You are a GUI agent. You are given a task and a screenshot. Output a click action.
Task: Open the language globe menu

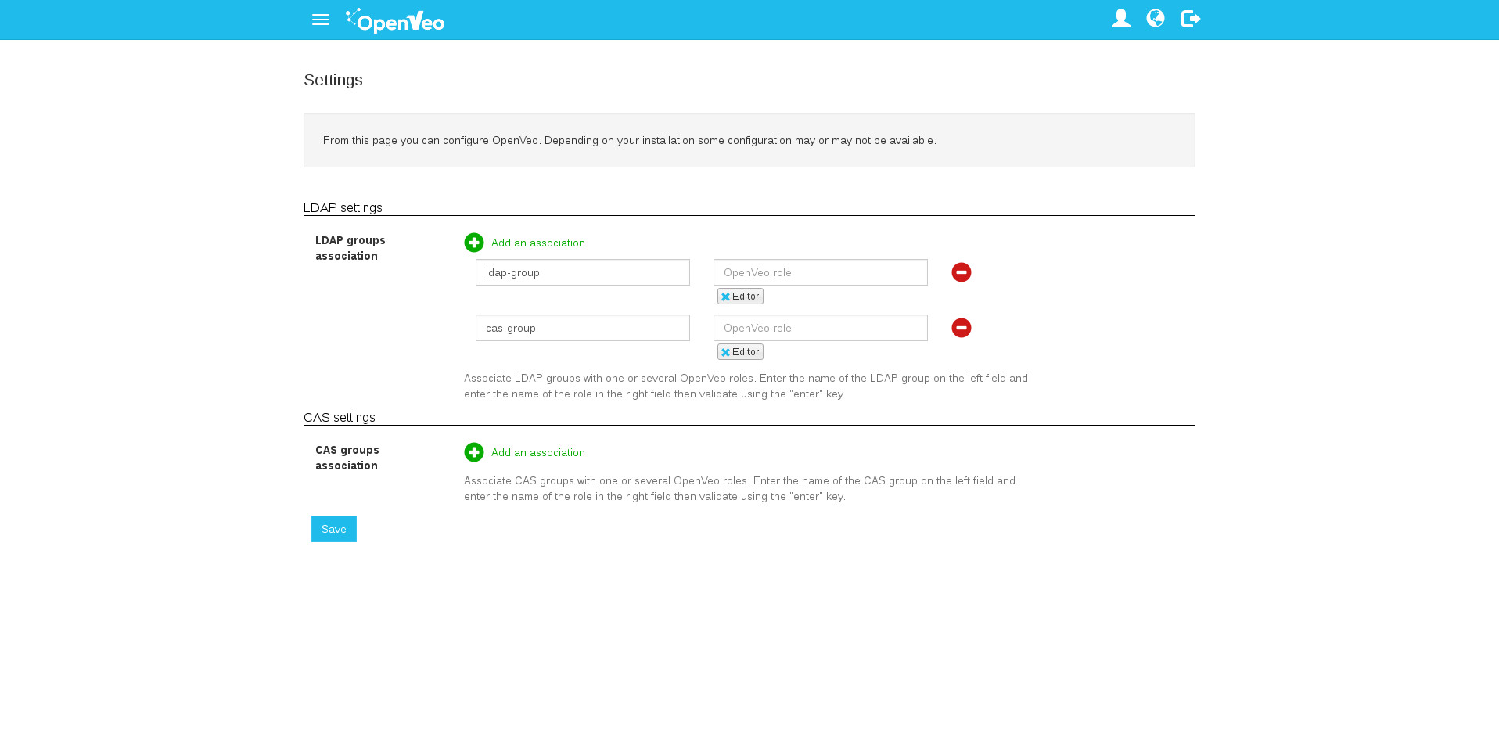1156,19
